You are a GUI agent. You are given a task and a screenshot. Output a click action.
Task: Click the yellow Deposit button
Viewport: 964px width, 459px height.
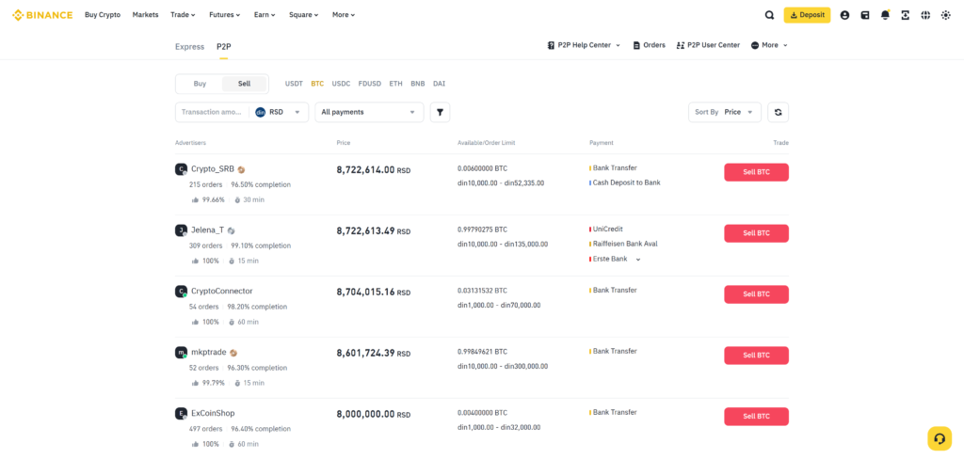point(807,15)
